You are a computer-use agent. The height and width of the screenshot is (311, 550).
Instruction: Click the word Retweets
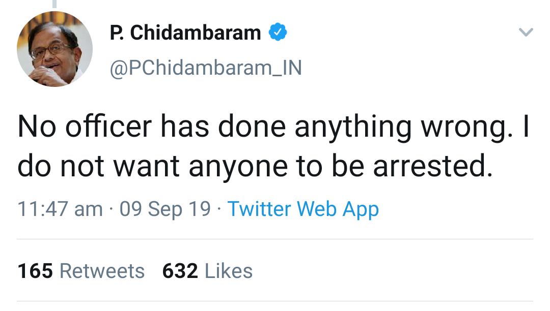coord(102,271)
